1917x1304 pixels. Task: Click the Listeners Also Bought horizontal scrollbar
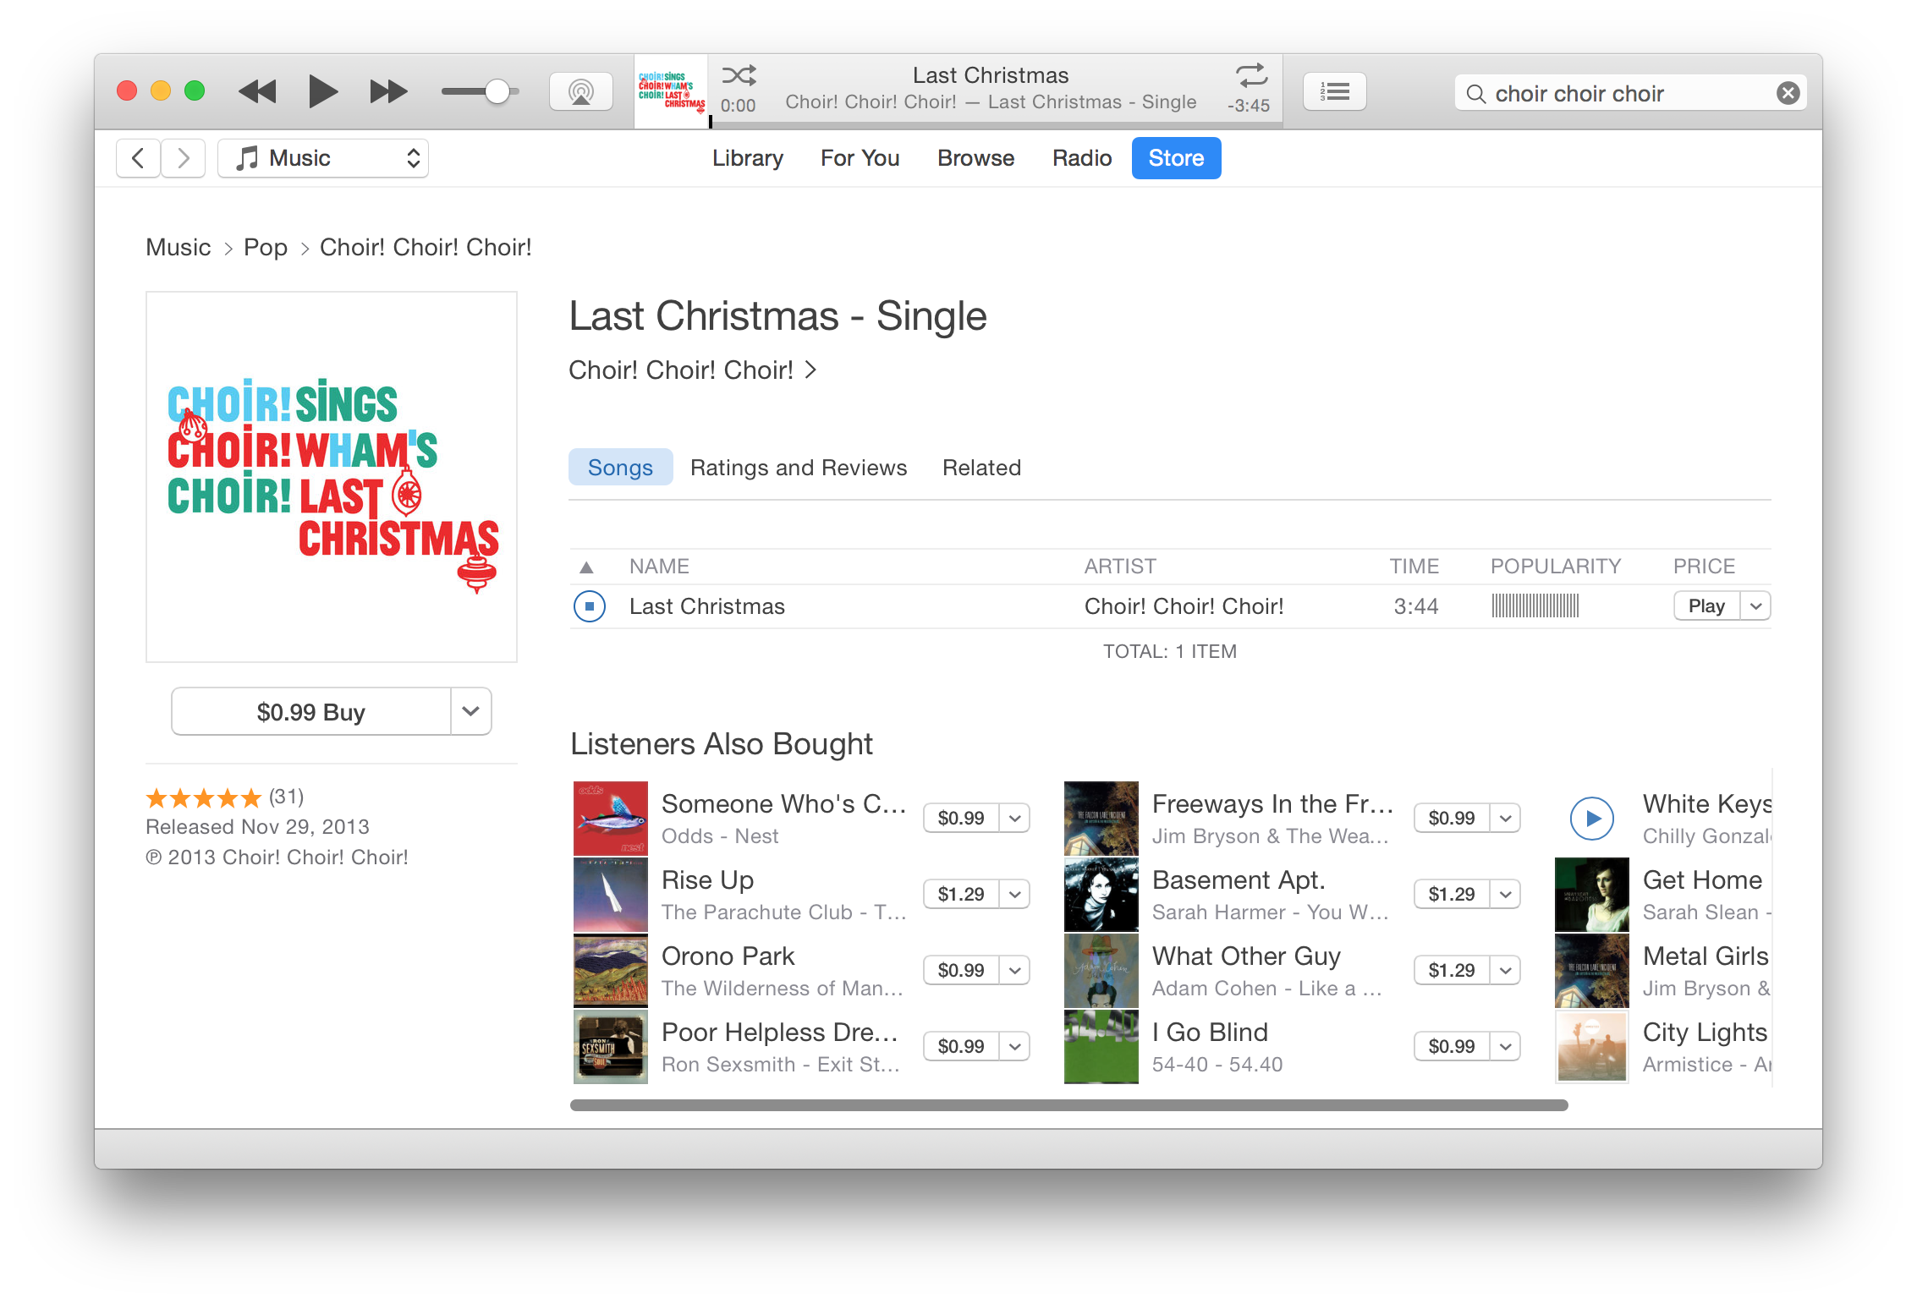[x=1068, y=1105]
